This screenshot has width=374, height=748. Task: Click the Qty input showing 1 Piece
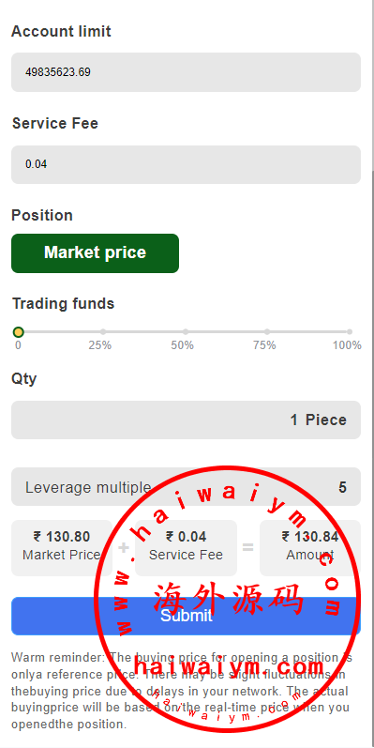186,420
